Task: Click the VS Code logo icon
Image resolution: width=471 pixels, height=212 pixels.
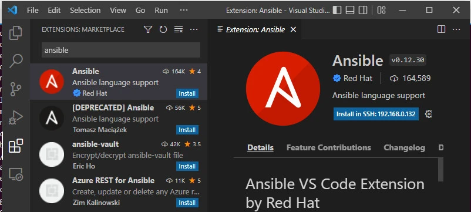Action: (x=12, y=10)
